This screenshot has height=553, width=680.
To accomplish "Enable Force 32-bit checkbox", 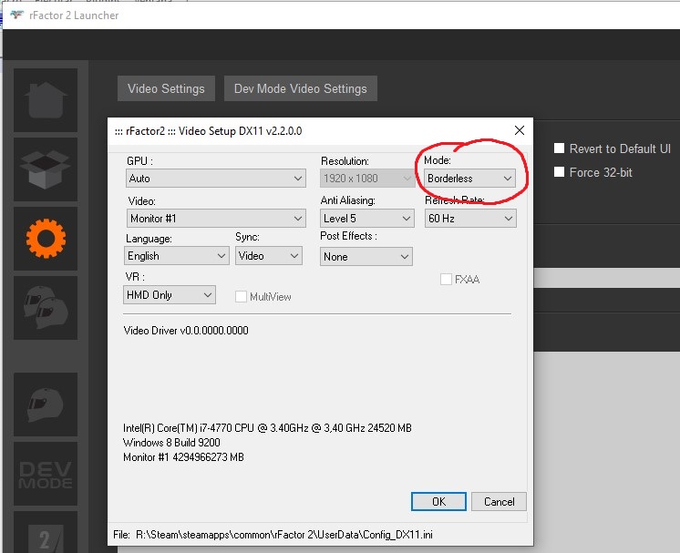I will 560,172.
